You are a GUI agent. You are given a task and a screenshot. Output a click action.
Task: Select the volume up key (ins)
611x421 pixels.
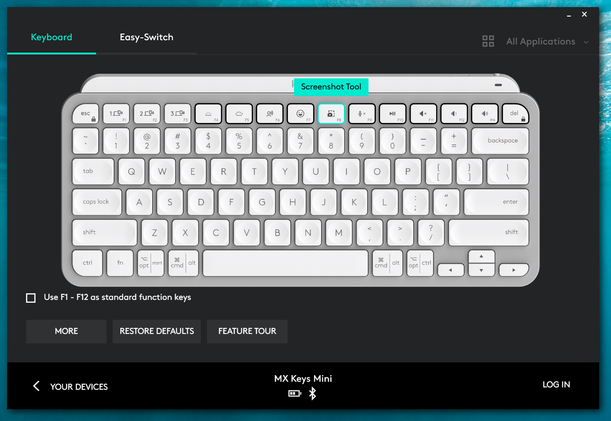coord(485,114)
